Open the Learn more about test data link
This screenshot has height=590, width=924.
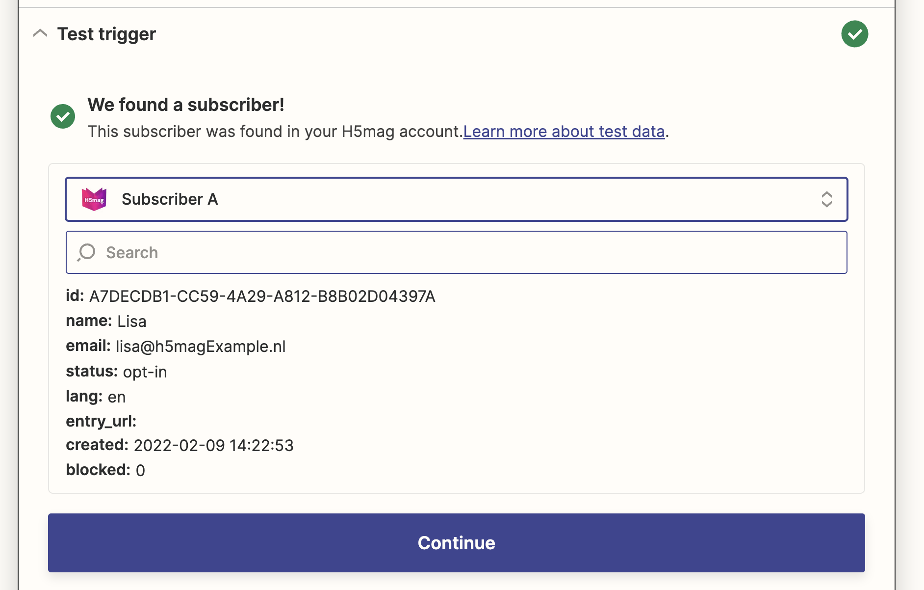click(564, 132)
